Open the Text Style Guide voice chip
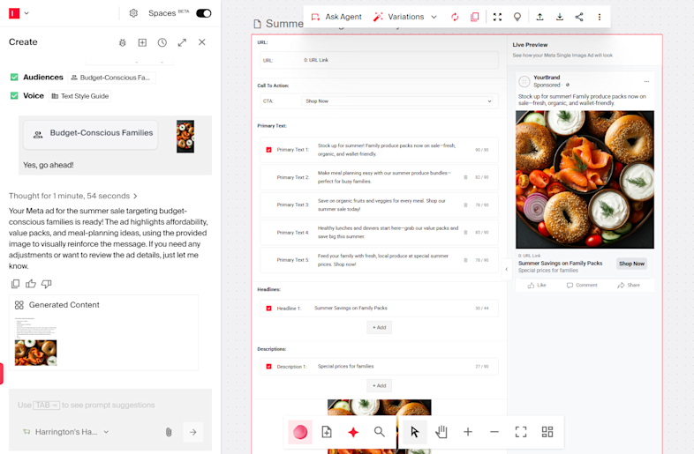 pos(80,96)
